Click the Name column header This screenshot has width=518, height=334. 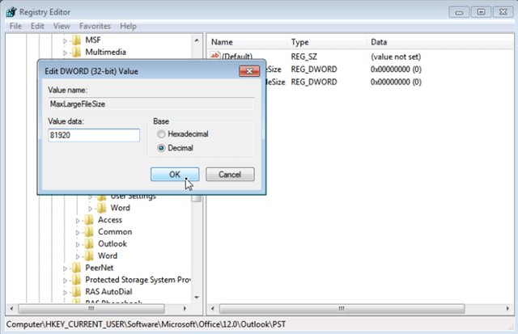click(247, 42)
